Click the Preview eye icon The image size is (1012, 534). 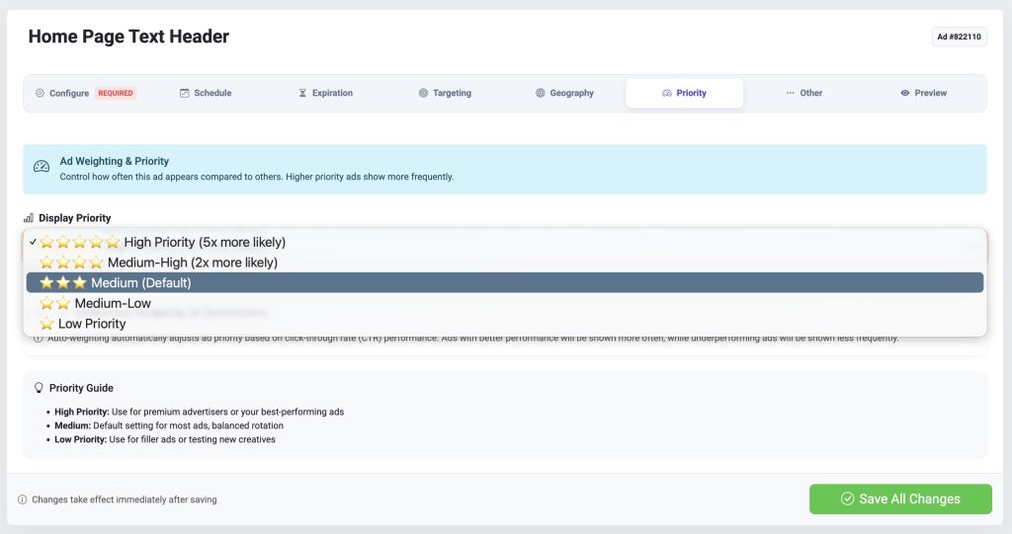pos(904,93)
